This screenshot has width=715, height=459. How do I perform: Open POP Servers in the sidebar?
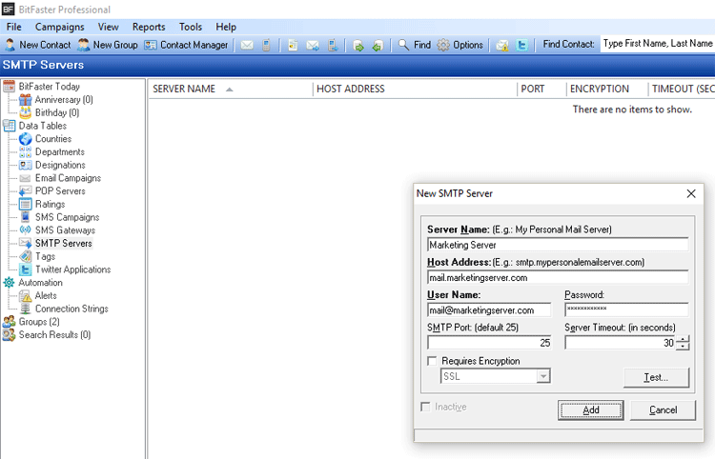tap(60, 191)
